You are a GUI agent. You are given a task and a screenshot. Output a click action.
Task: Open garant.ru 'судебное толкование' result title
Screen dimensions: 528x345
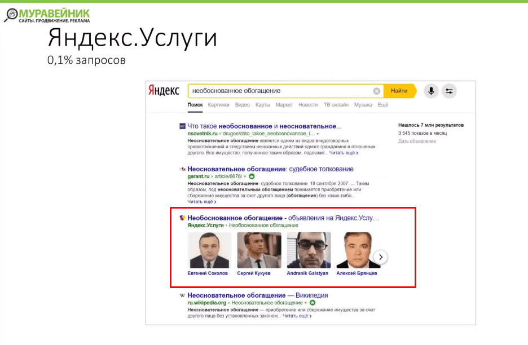(x=270, y=169)
